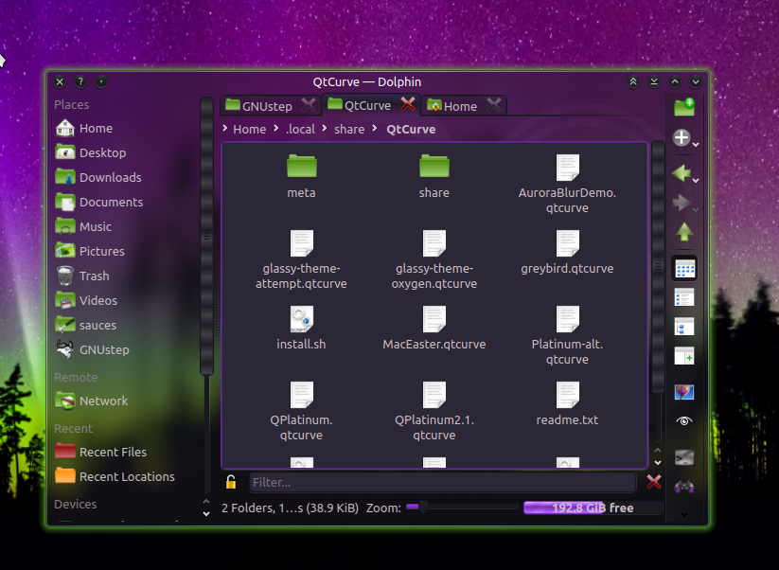The image size is (779, 570).
Task: Toggle image previews with the balloon icon
Action: tap(684, 392)
